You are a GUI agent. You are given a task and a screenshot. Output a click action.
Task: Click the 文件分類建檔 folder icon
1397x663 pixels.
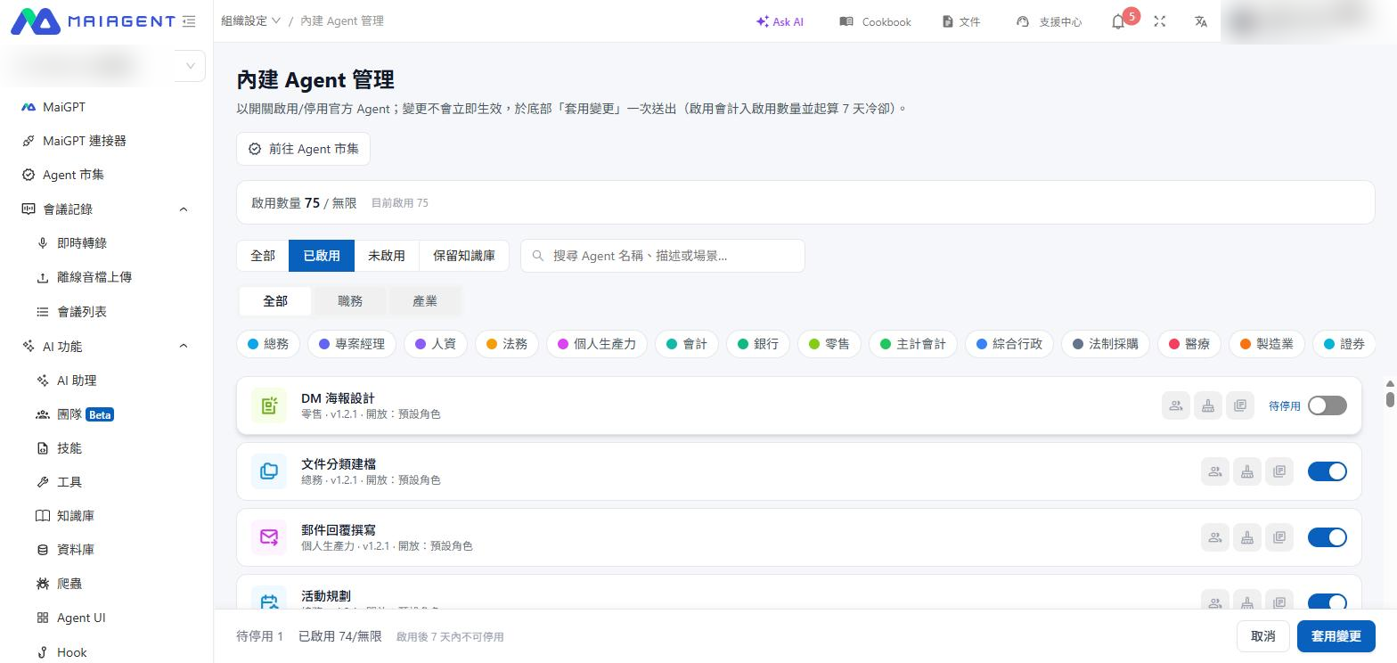(269, 471)
